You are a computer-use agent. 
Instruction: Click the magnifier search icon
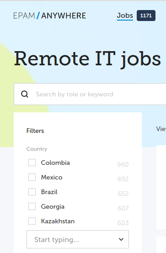(25, 94)
